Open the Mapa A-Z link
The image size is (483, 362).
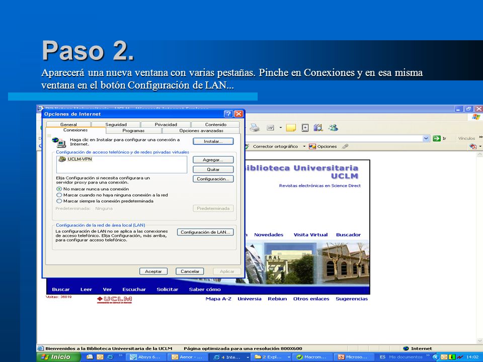(x=218, y=299)
